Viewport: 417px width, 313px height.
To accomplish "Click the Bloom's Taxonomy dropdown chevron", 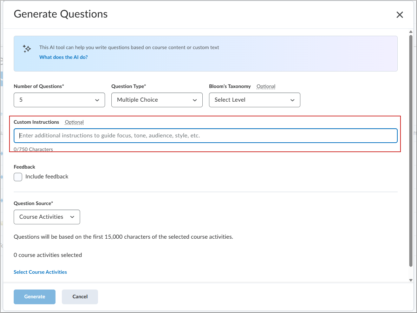I will (293, 100).
